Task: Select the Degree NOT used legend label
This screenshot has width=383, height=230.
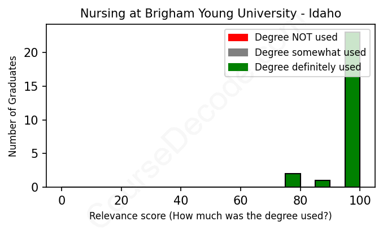Action: pos(296,38)
